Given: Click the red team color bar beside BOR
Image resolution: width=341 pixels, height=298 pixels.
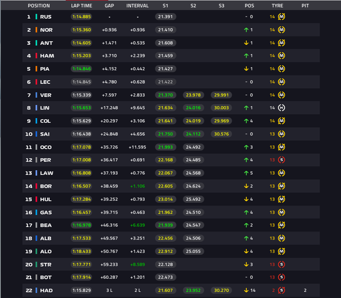Looking at the screenshot, I should coord(36,186).
